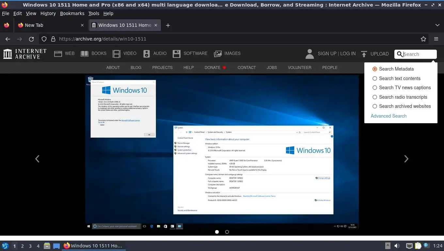
Task: Open the Tools menu
Action: 94,13
